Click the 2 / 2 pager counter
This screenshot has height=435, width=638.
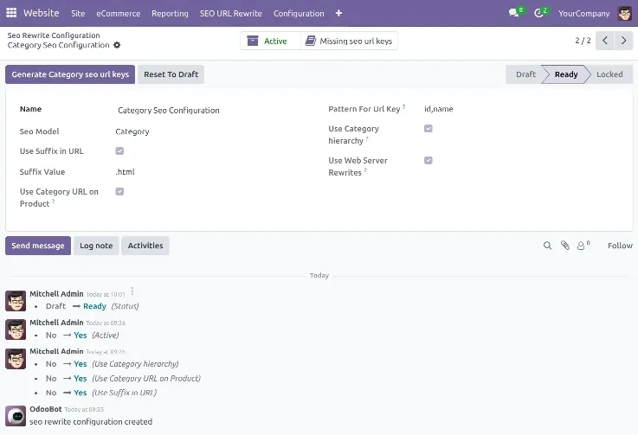tap(583, 41)
